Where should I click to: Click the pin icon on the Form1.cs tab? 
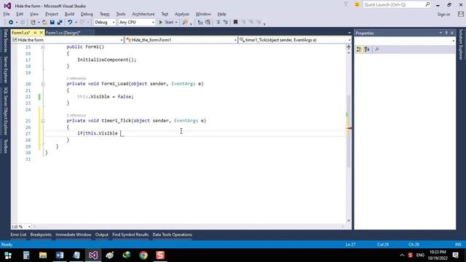tap(35, 33)
